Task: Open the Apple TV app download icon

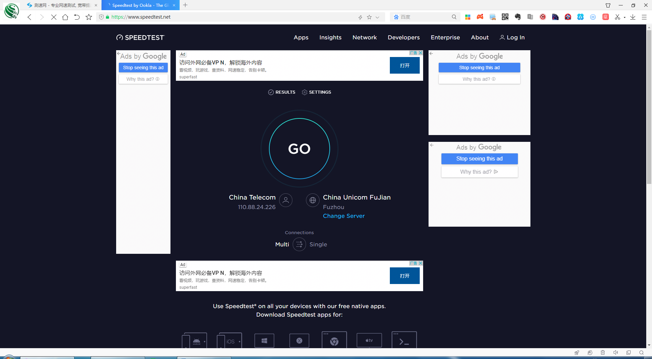Action: click(x=369, y=340)
